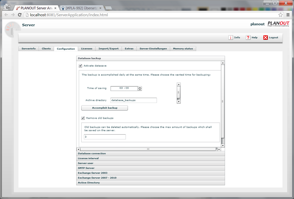Viewport: 294px width, 199px height.
Task: Click the inner small scrollbar down arrow
Action: pos(179,102)
